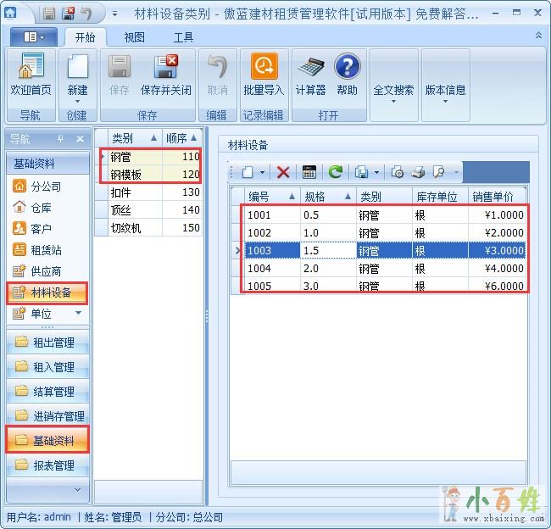Launch the 计算器 calculator

pos(310,74)
